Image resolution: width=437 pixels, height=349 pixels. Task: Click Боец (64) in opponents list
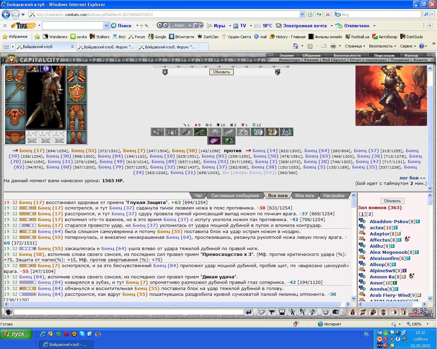[317, 150]
